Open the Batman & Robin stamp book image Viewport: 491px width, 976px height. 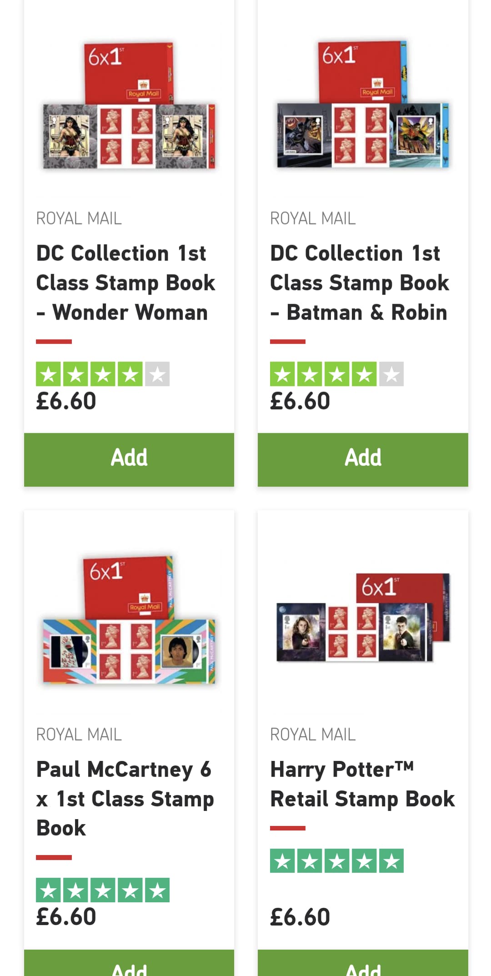pos(363,105)
